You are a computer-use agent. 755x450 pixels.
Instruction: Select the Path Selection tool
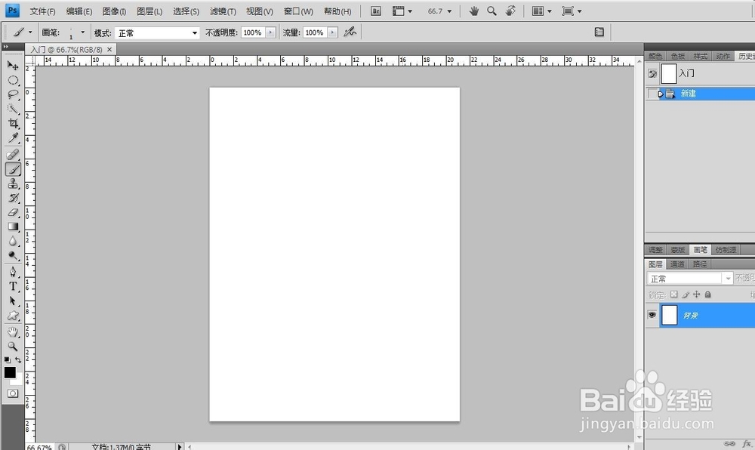(x=13, y=301)
